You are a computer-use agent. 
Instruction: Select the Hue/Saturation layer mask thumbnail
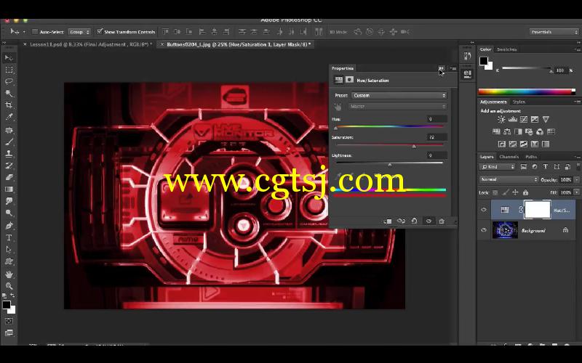point(538,210)
